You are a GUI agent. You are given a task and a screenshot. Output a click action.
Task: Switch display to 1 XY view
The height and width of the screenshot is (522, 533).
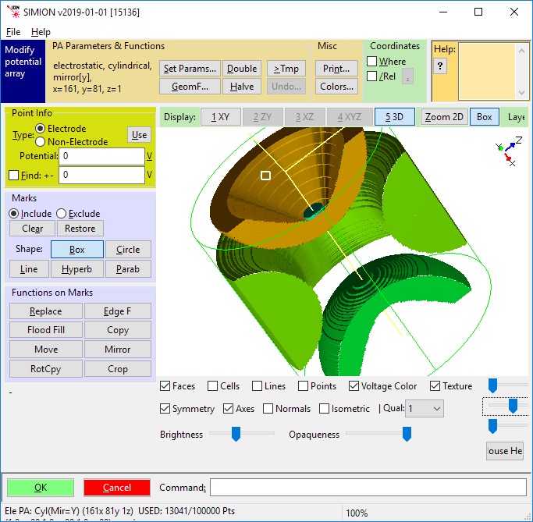tap(221, 117)
